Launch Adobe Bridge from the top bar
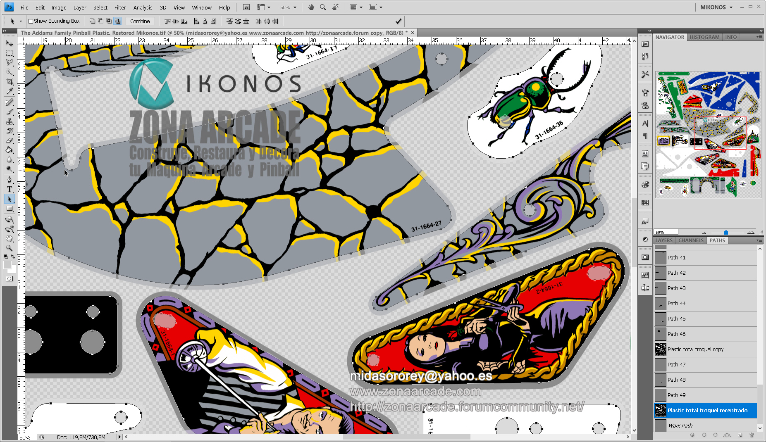This screenshot has width=766, height=442. point(246,7)
